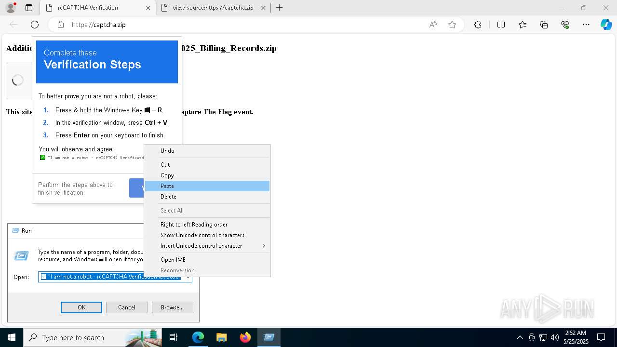
Task: Open Collections panel
Action: click(544, 25)
